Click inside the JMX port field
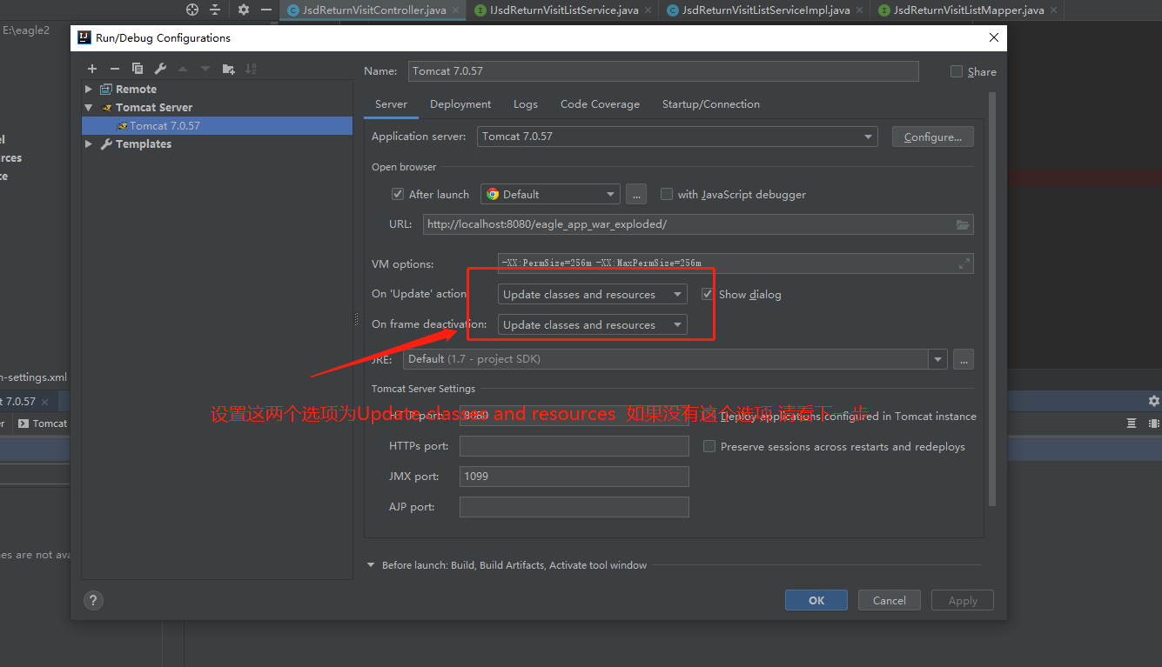The width and height of the screenshot is (1162, 667). click(574, 476)
